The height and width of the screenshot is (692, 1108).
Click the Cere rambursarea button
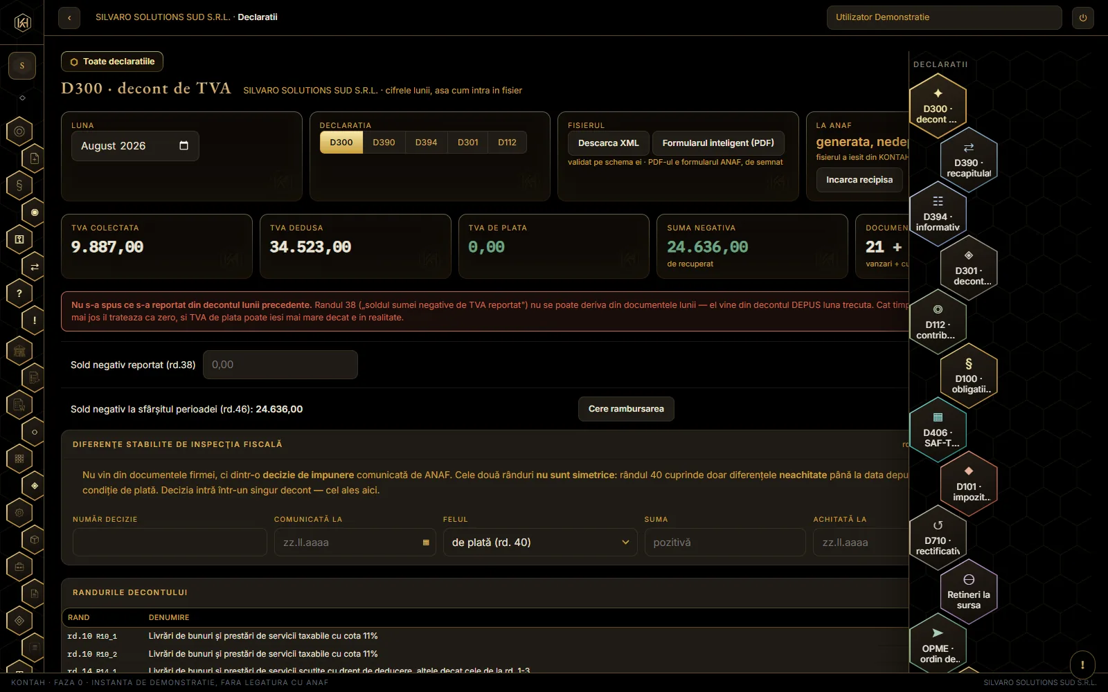pos(626,409)
